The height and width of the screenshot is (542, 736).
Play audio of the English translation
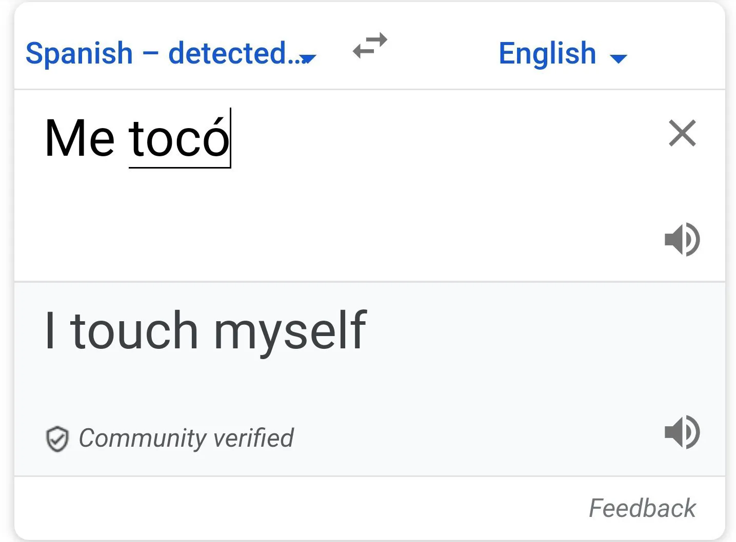[x=682, y=432]
